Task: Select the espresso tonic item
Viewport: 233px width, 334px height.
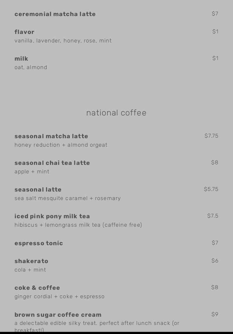Action: 39,243
